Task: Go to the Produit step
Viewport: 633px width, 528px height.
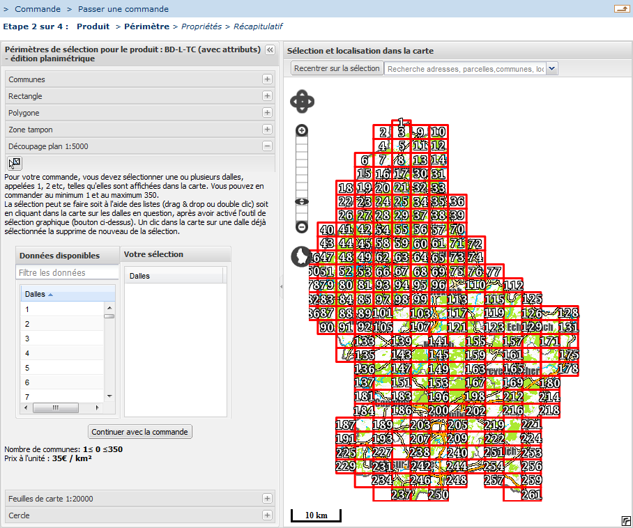Action: 93,26
